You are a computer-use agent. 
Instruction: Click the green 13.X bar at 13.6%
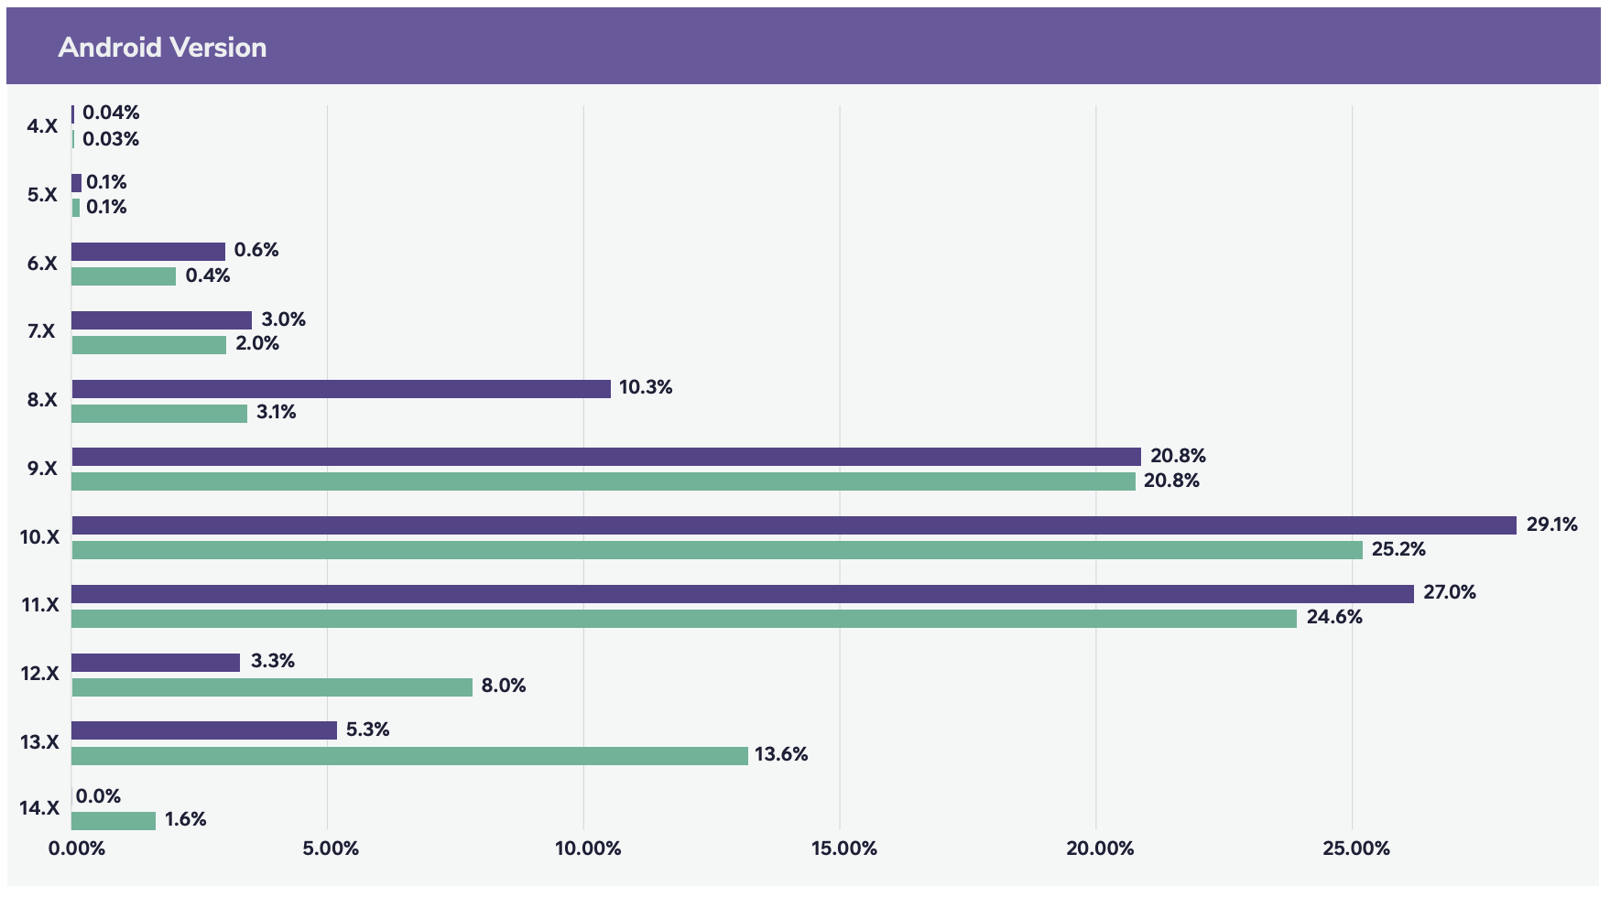[x=409, y=756]
